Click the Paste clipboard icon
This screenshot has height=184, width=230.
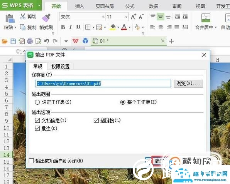click(x=10, y=18)
